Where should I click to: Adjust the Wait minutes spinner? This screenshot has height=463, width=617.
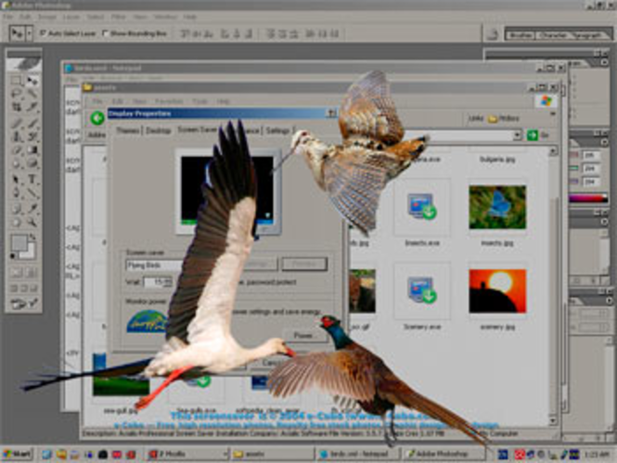[169, 282]
